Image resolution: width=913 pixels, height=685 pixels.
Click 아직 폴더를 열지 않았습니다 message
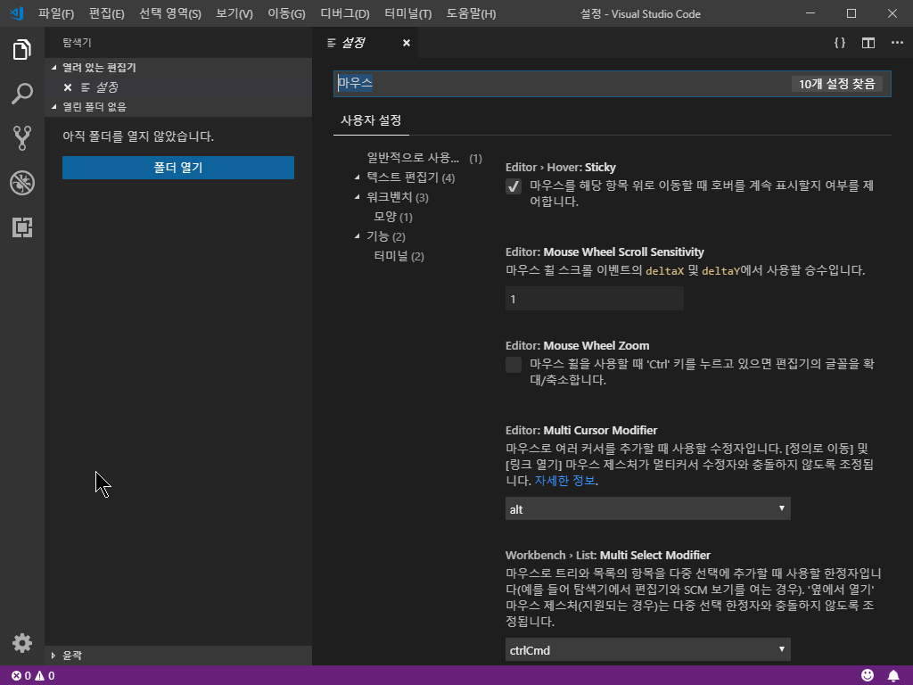(138, 136)
